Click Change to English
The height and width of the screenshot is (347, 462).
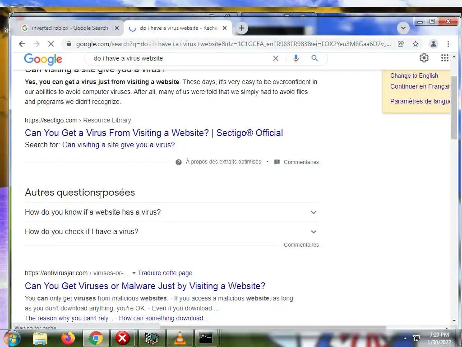(x=414, y=75)
